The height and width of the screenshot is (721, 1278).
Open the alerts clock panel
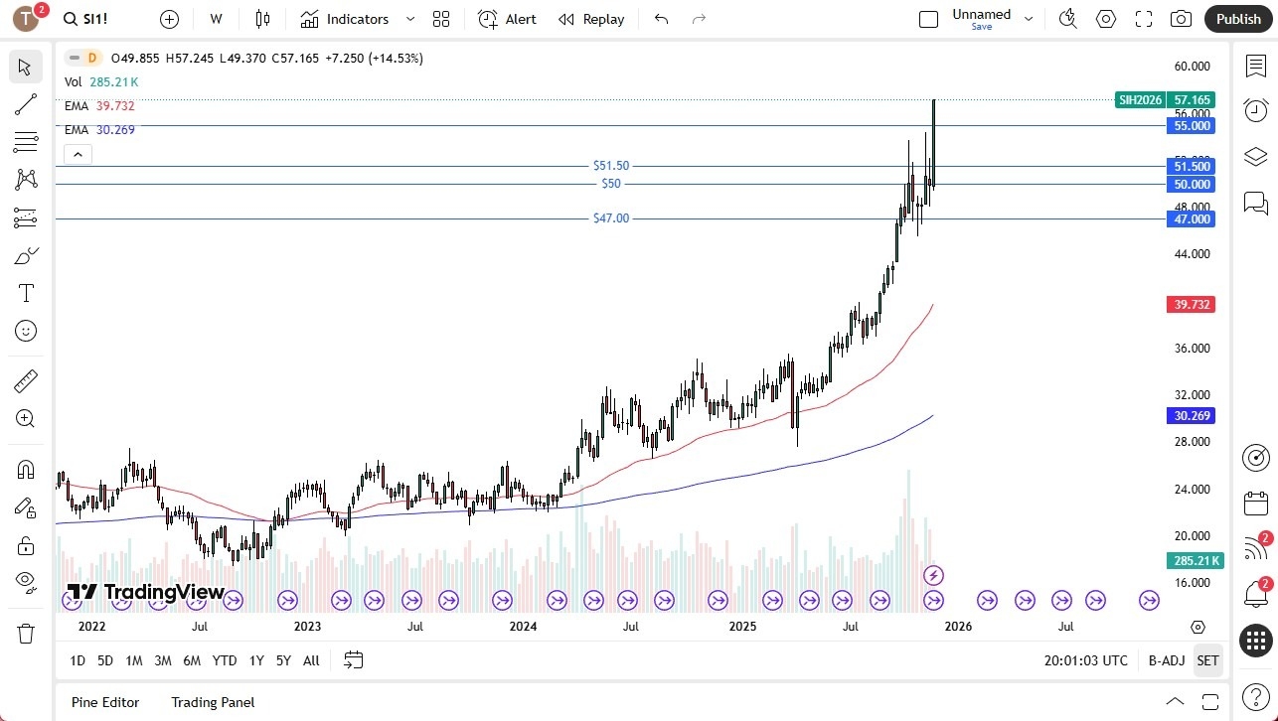(x=1255, y=110)
